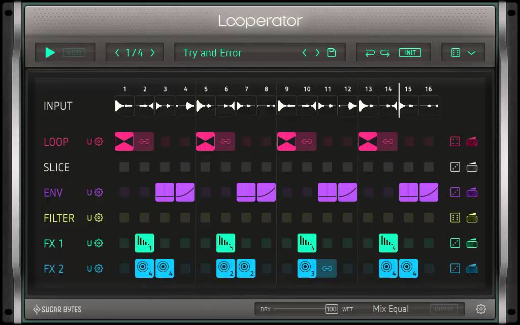Adjust the DRY/WET mix slider handle at 100
This screenshot has width=520, height=325.
pos(332,309)
